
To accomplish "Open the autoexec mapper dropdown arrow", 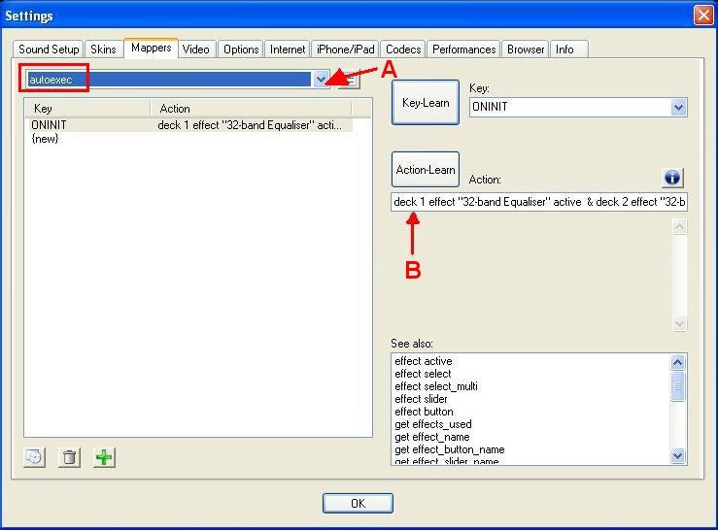I will [x=321, y=80].
